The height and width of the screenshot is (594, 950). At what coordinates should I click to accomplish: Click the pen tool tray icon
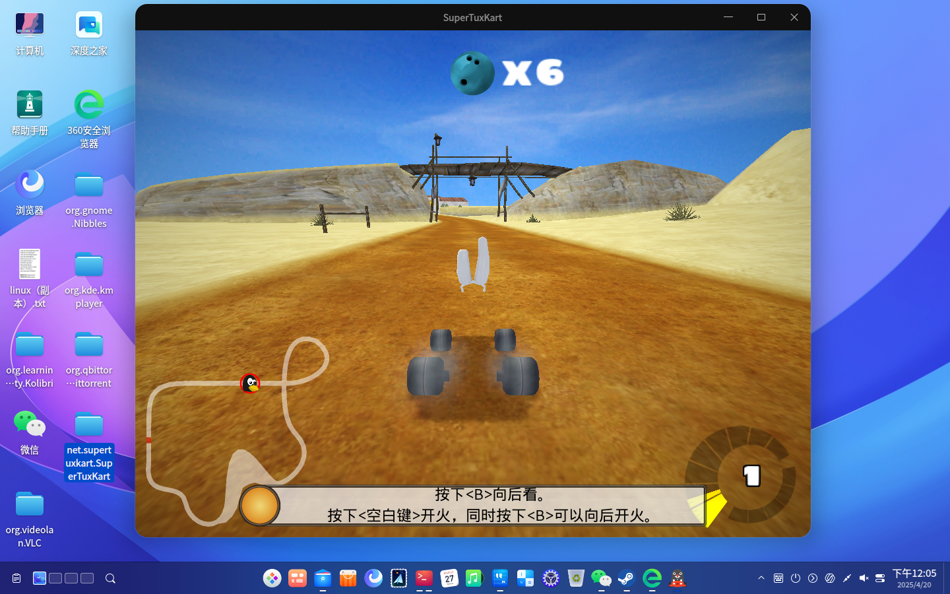click(x=847, y=578)
